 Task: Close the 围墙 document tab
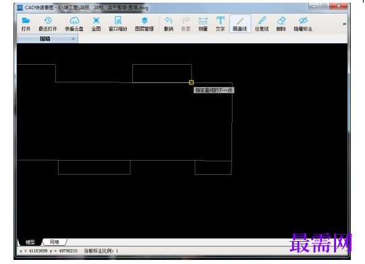(73, 38)
